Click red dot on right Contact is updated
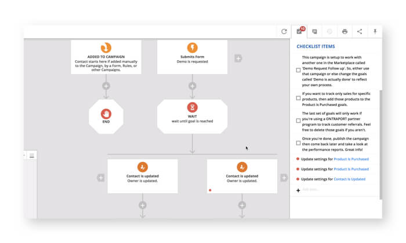 210,190
